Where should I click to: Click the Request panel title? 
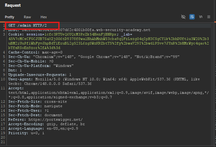click(13, 5)
